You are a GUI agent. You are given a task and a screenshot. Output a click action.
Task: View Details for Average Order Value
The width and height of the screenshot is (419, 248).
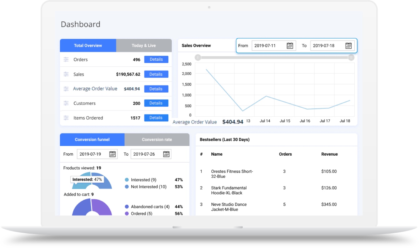[156, 89]
